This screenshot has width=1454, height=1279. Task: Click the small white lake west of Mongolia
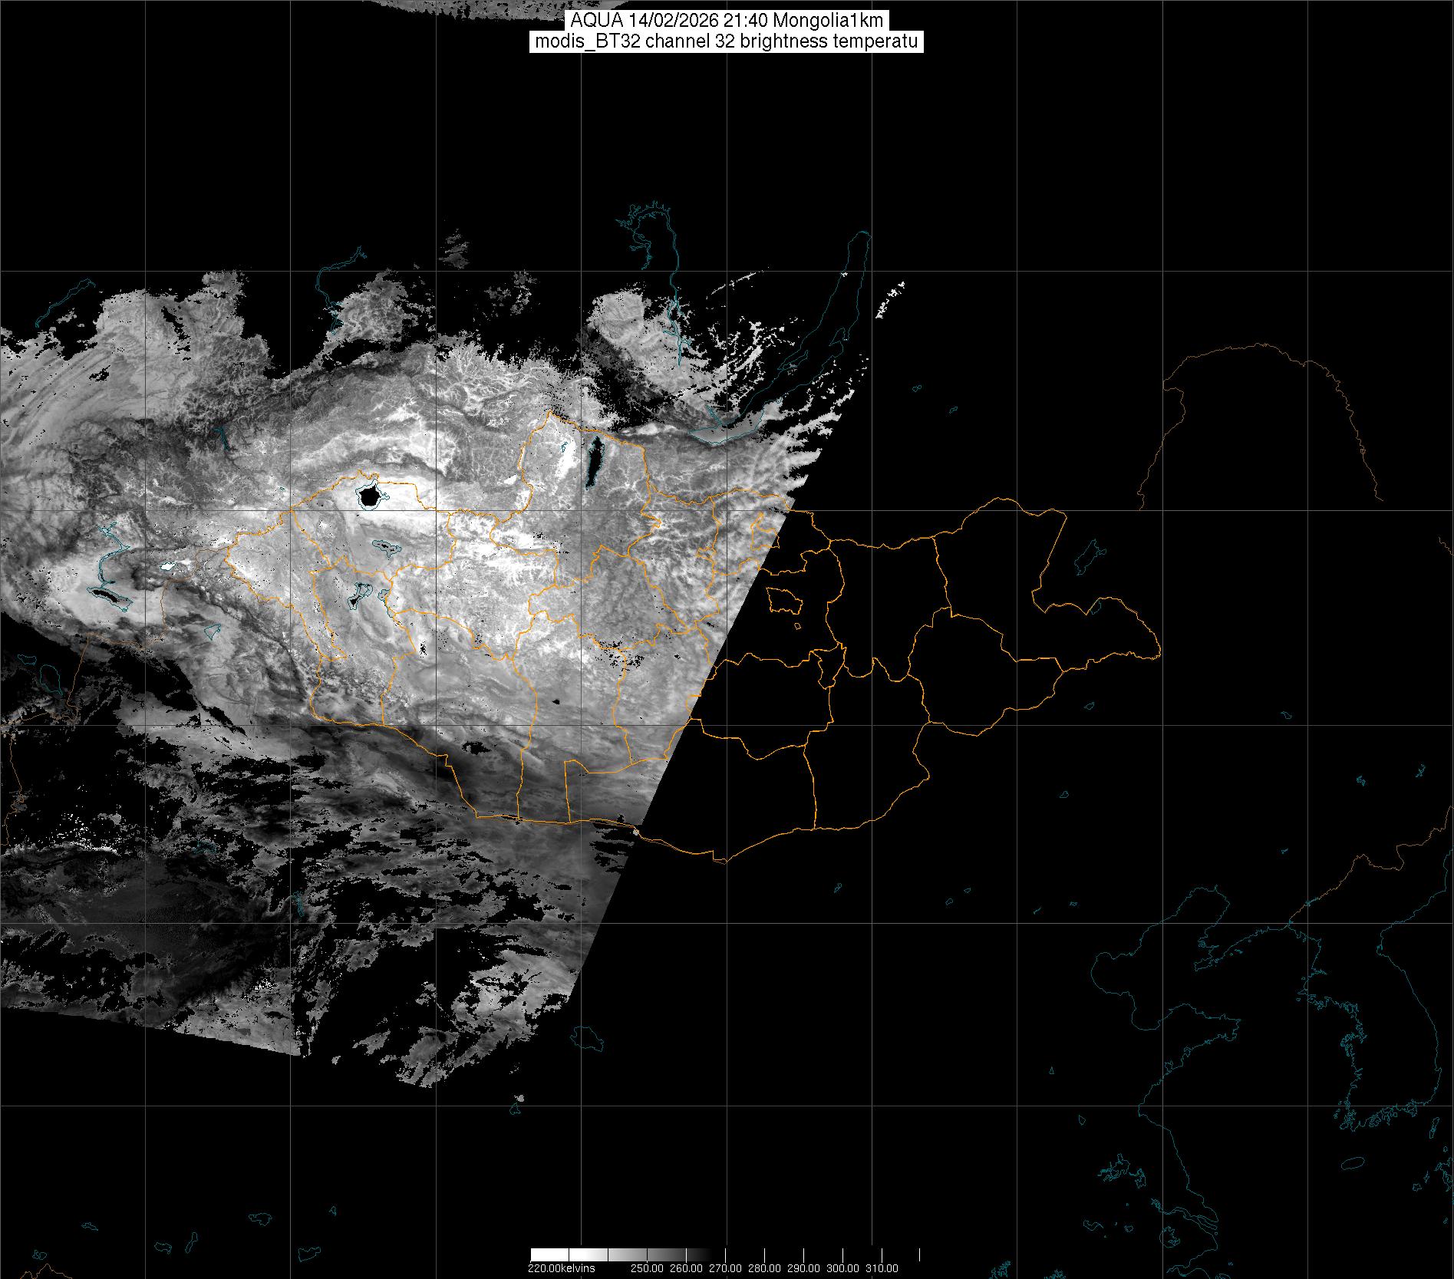pos(167,569)
